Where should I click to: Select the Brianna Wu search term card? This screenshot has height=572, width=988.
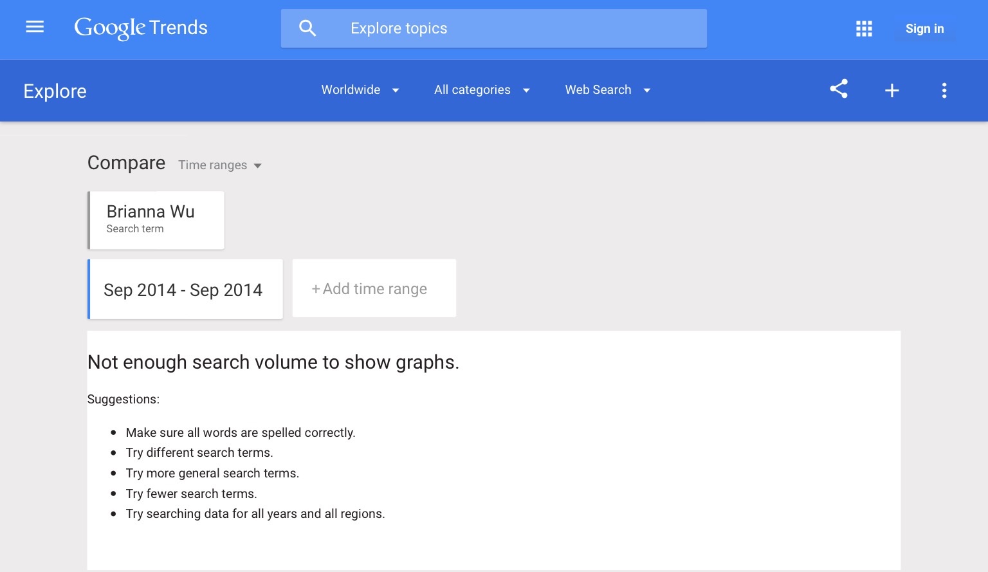click(156, 220)
